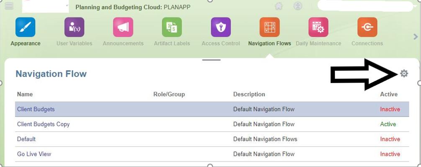Show more cards with right chevron

click(416, 36)
